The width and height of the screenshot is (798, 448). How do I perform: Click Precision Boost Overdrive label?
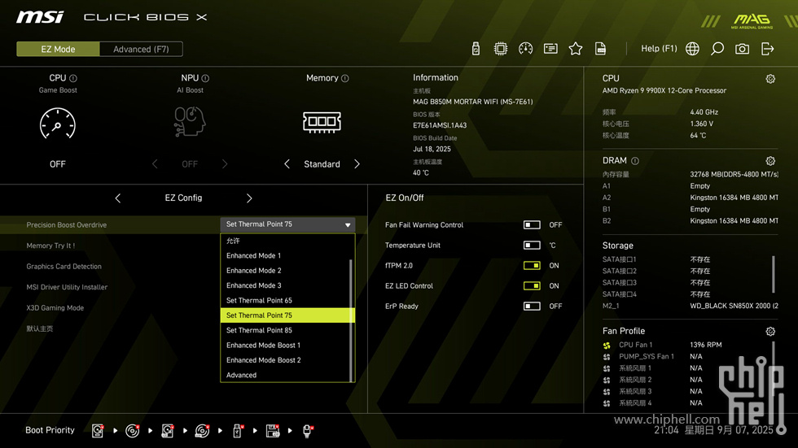click(x=66, y=225)
